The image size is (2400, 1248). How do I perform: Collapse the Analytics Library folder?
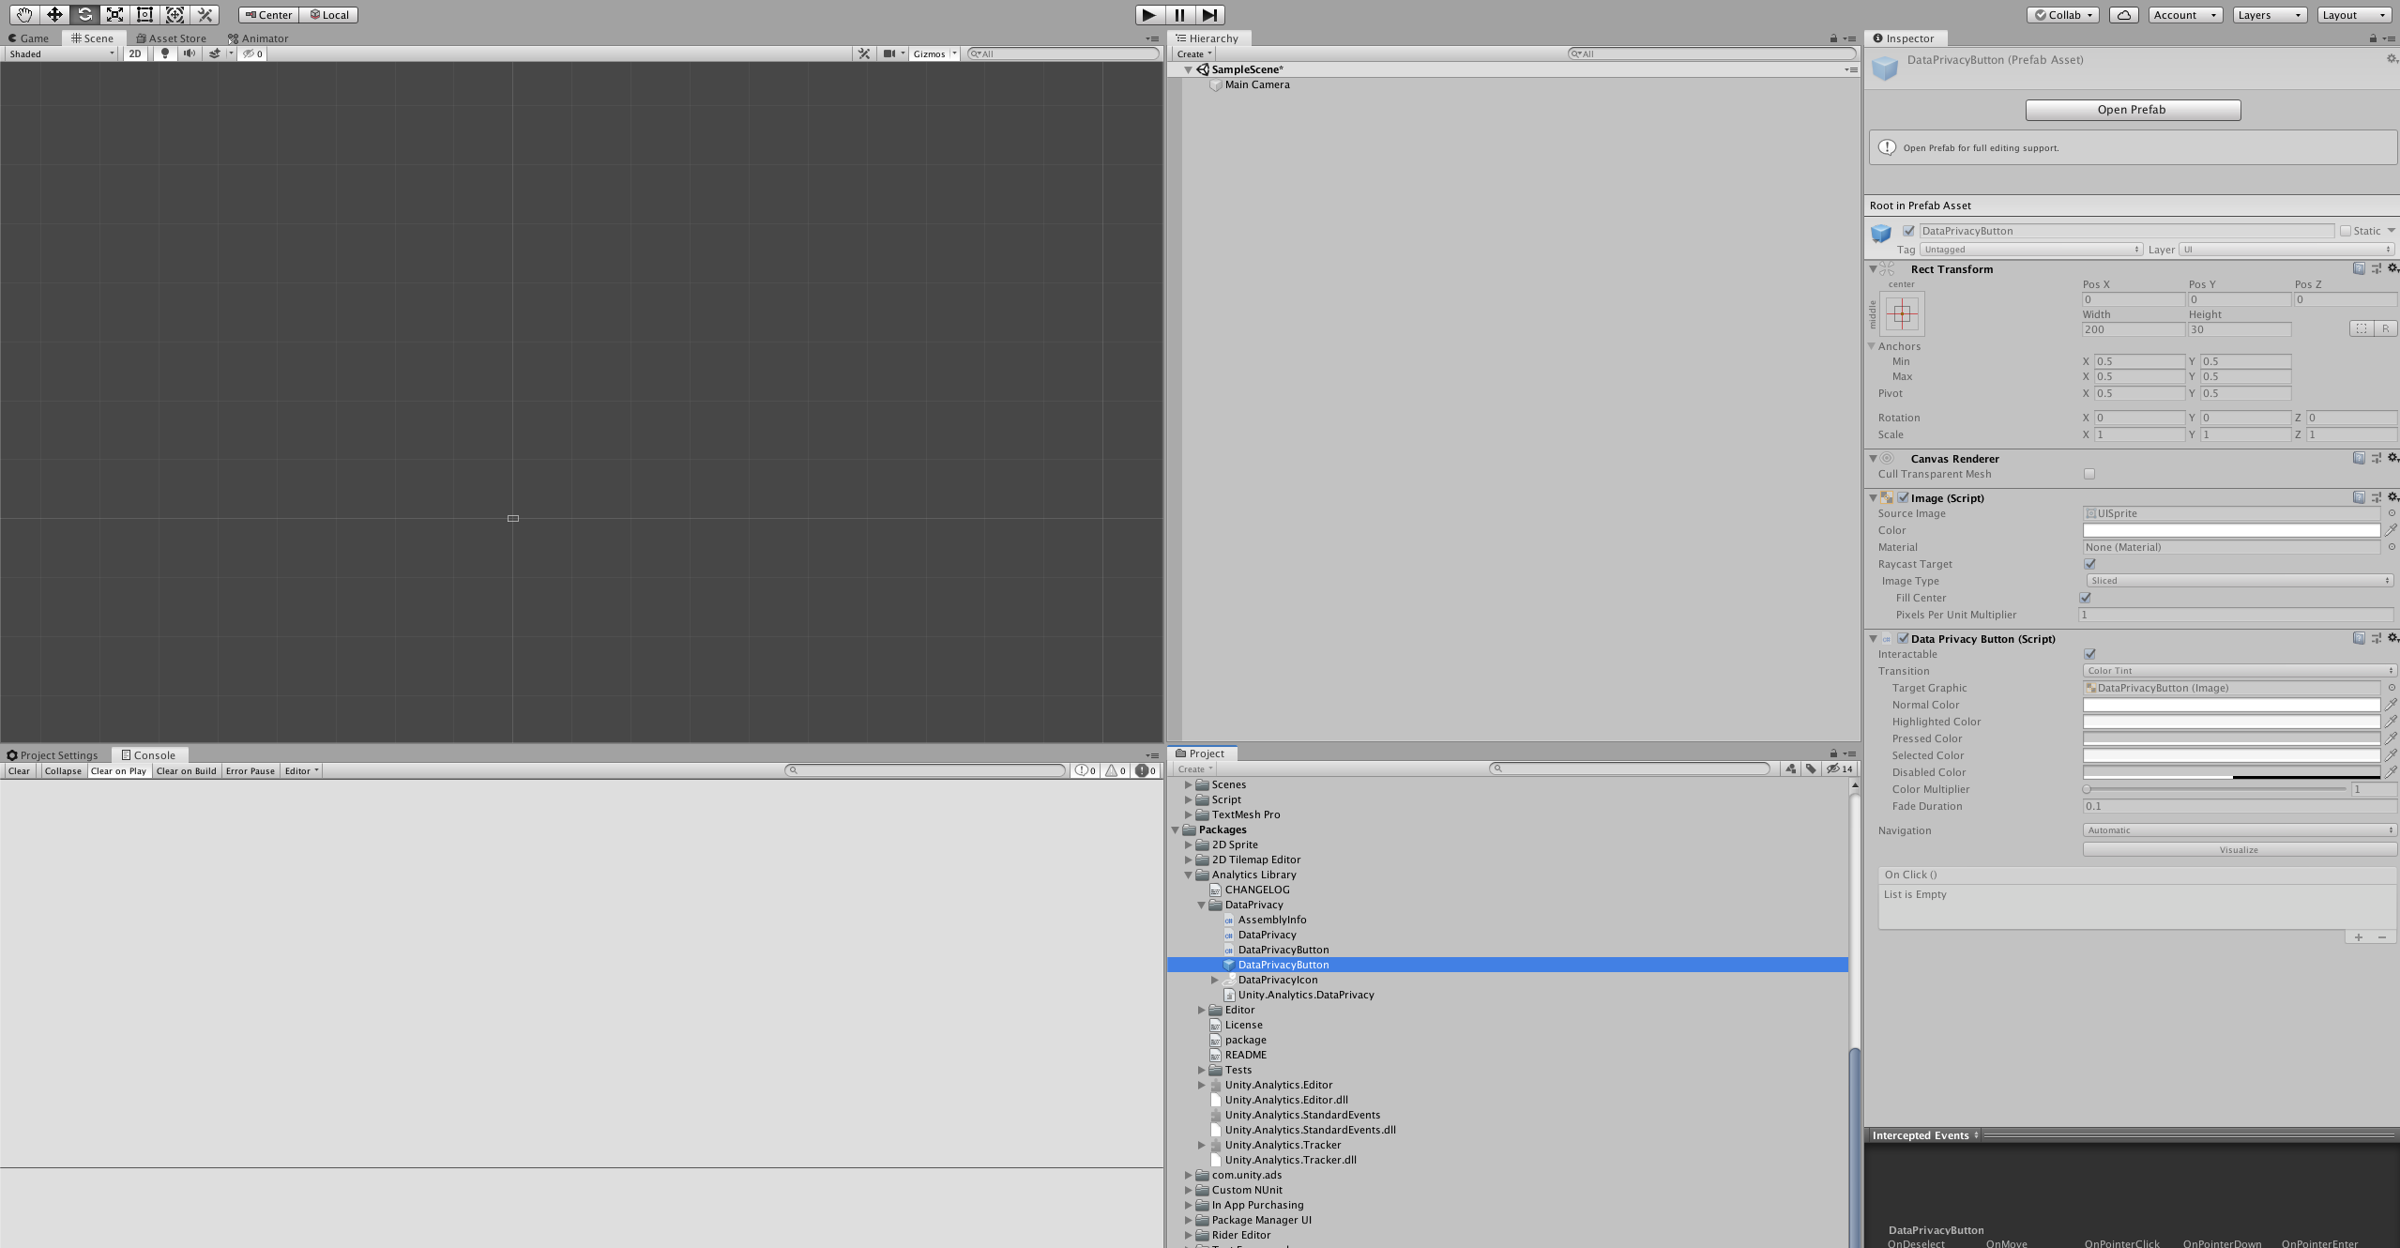point(1190,874)
